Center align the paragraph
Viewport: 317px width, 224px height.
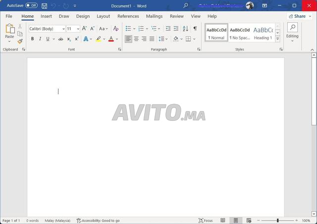pos(136,39)
